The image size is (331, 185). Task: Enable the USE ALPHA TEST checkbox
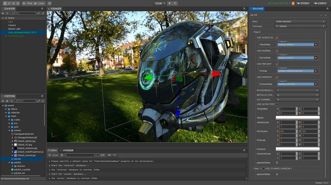[x=277, y=104]
